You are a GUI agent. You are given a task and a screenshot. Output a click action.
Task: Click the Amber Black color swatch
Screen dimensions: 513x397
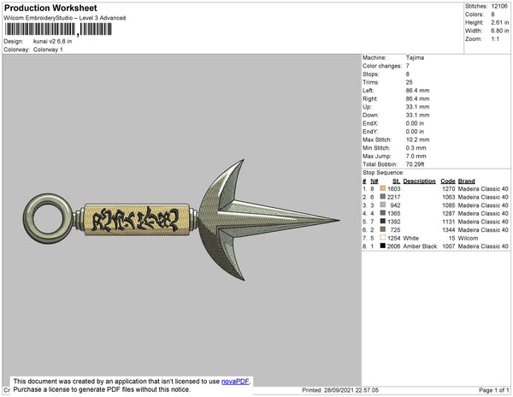point(383,246)
